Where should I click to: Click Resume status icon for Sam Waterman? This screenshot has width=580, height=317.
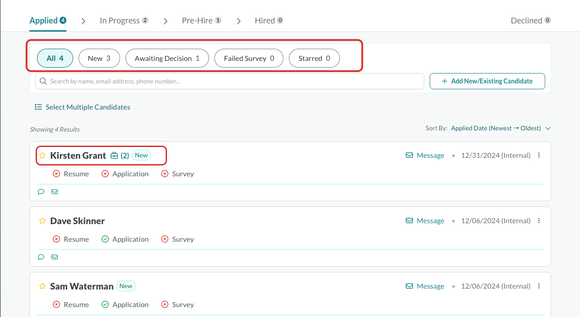56,305
